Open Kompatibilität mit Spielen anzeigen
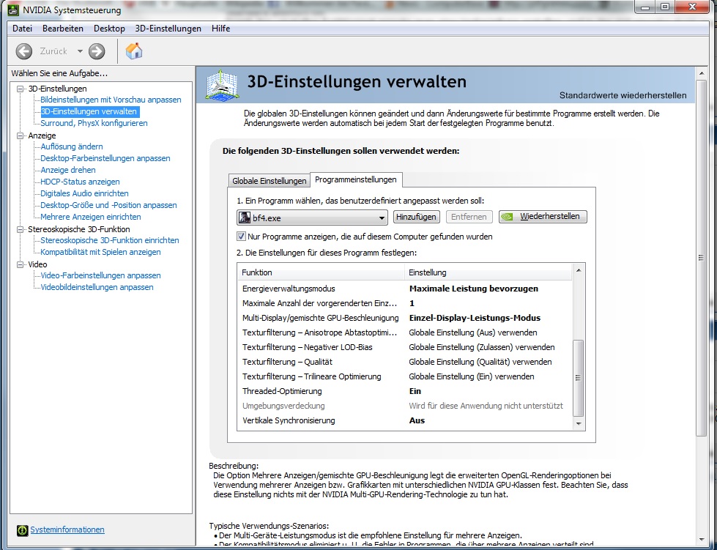The width and height of the screenshot is (717, 550). click(x=100, y=252)
